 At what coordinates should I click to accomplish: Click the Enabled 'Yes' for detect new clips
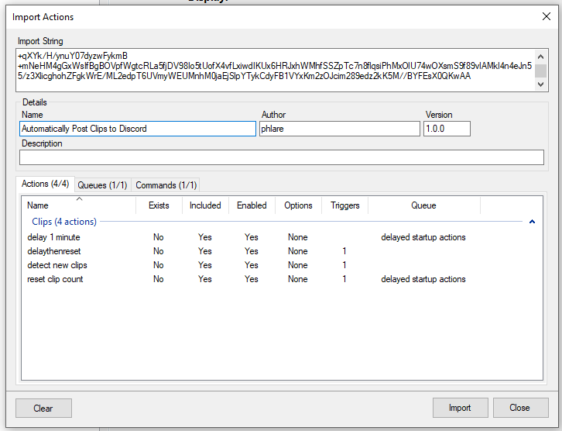tap(252, 265)
